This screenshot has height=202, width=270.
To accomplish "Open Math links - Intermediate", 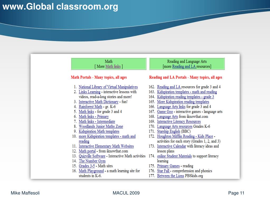I will pos(97,122).
